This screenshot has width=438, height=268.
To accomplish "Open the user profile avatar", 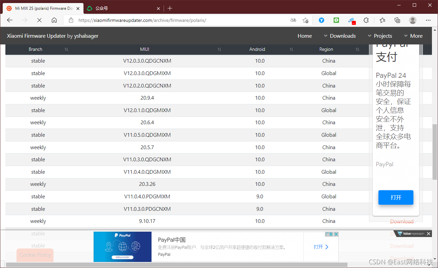I will [x=413, y=20].
